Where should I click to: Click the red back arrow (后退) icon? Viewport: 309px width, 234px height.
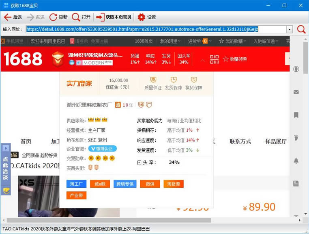(x=7, y=17)
